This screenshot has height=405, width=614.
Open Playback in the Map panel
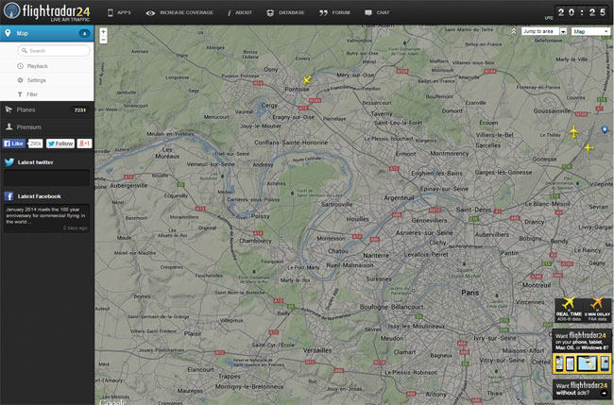[37, 66]
